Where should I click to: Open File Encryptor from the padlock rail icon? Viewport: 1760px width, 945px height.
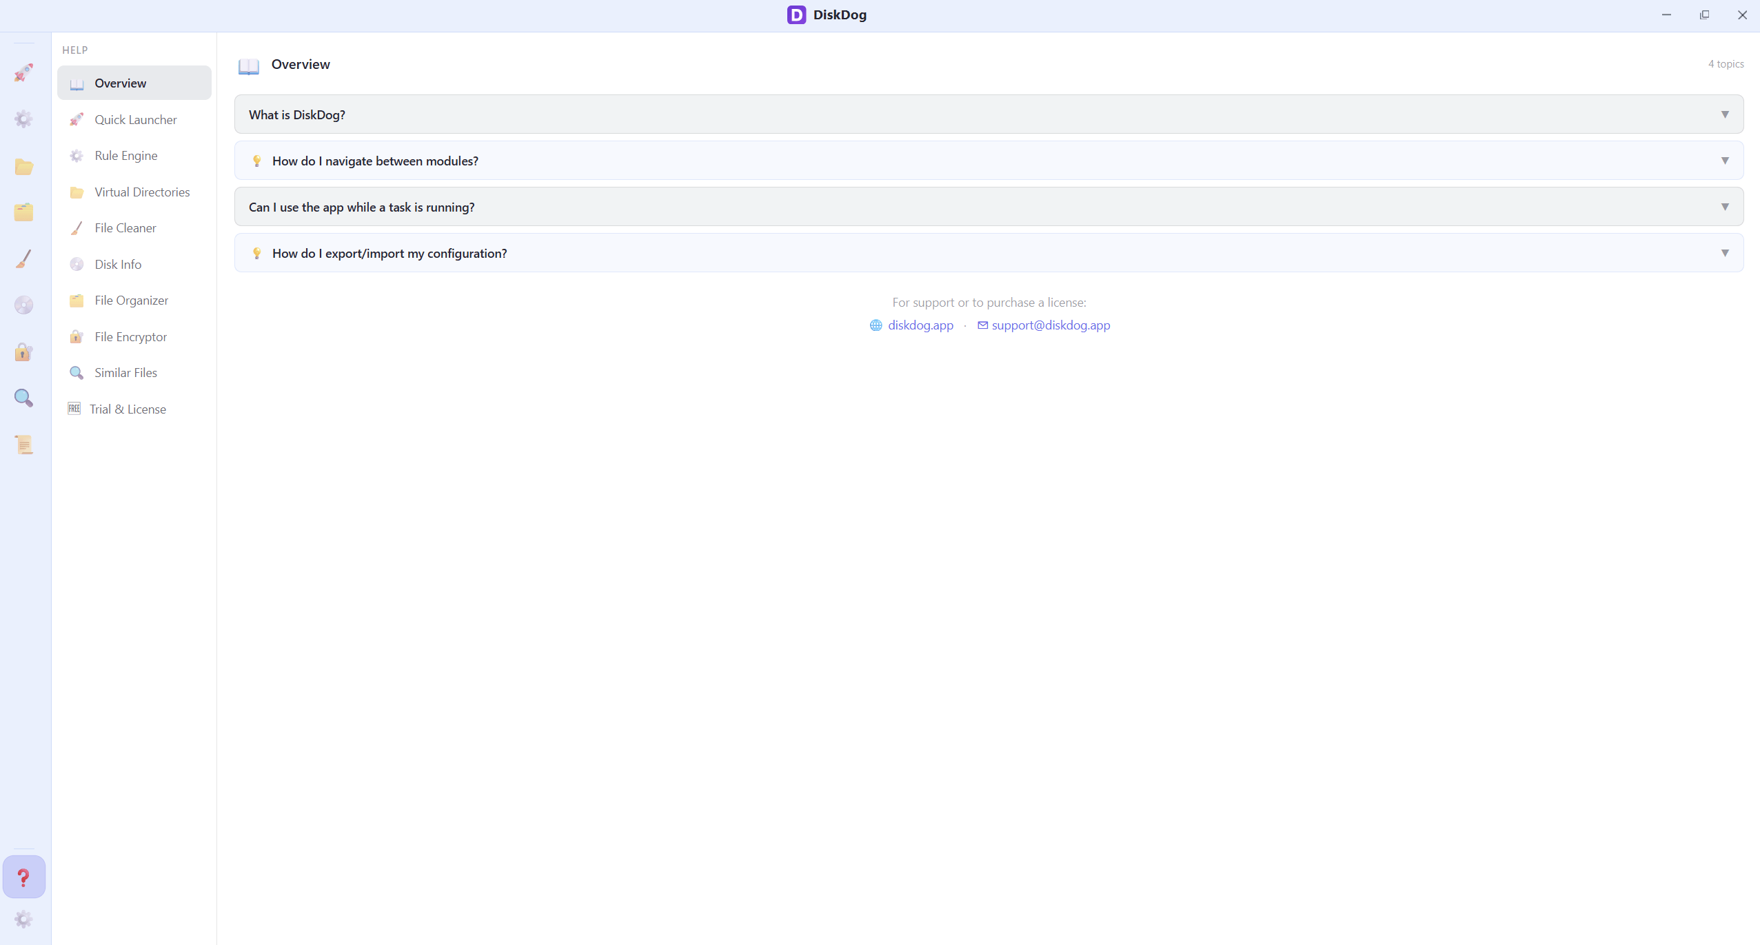24,352
